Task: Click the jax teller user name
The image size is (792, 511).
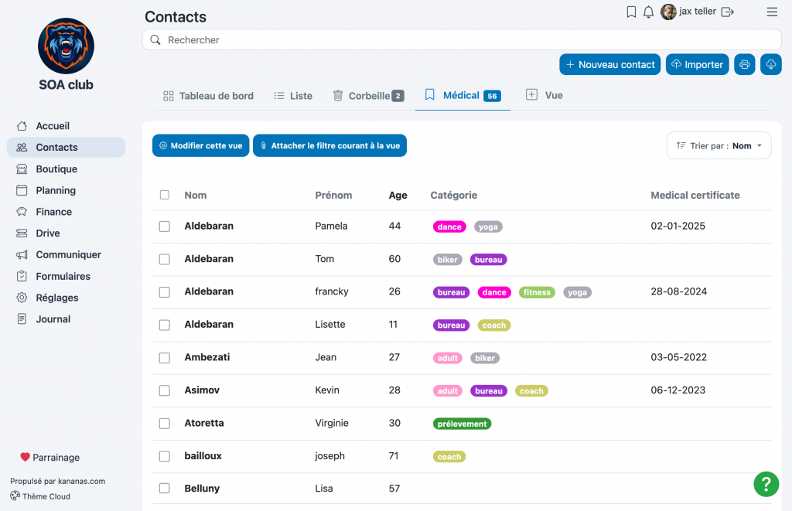Action: click(x=698, y=11)
